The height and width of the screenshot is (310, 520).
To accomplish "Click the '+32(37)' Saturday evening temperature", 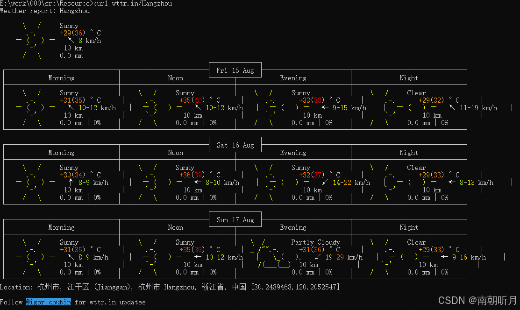I will [312, 175].
